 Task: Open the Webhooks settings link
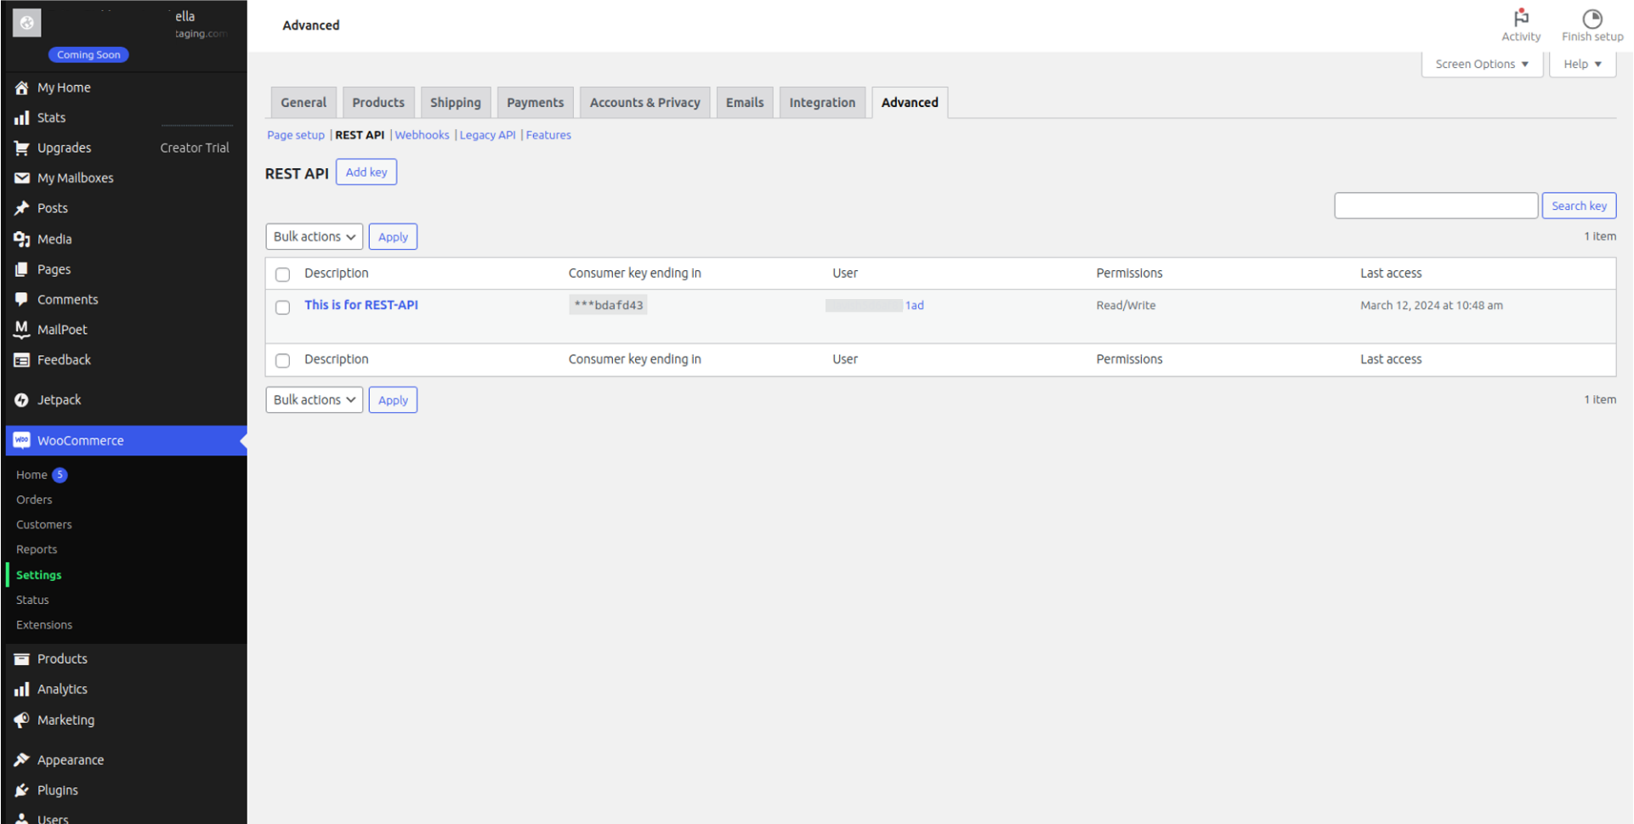point(422,135)
